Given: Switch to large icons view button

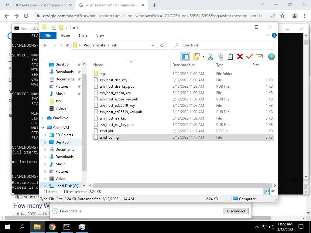Looking at the screenshot, I should coord(273,192).
